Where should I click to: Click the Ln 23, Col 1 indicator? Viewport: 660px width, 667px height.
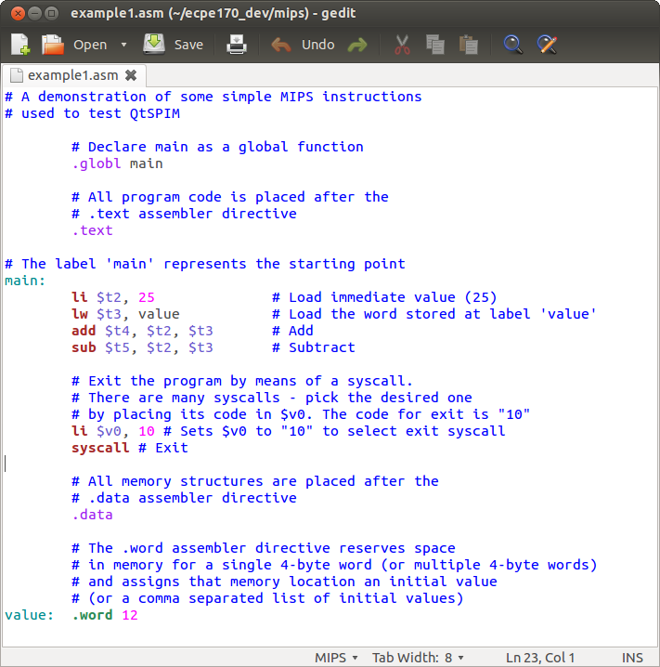(540, 657)
